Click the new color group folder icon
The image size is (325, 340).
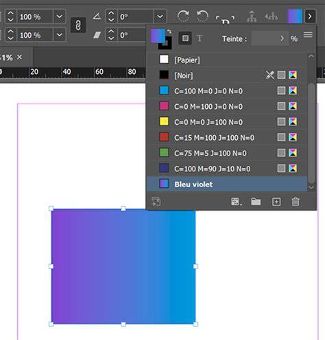(x=256, y=202)
